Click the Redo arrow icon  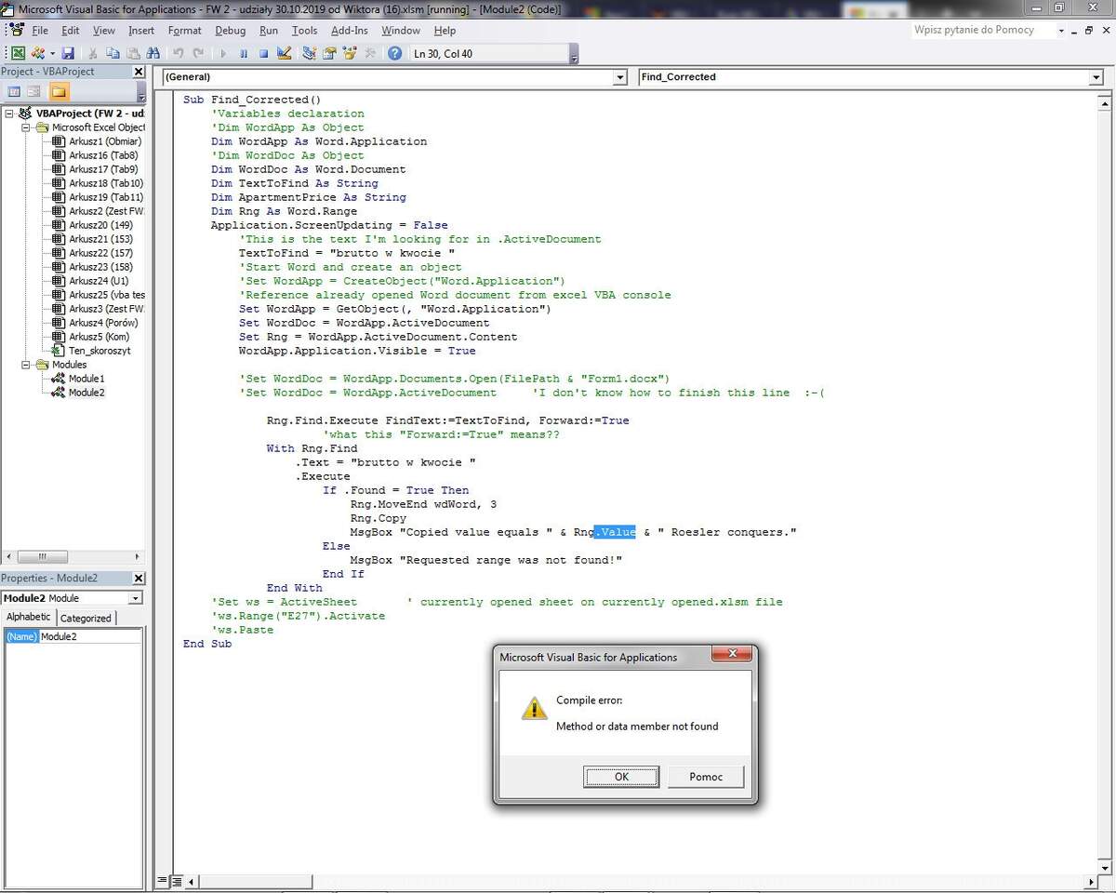(199, 54)
